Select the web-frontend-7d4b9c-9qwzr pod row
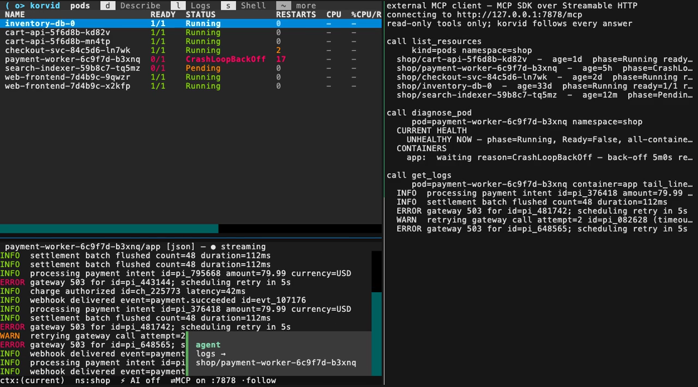Screen dimensions: 698x387 (x=191, y=77)
